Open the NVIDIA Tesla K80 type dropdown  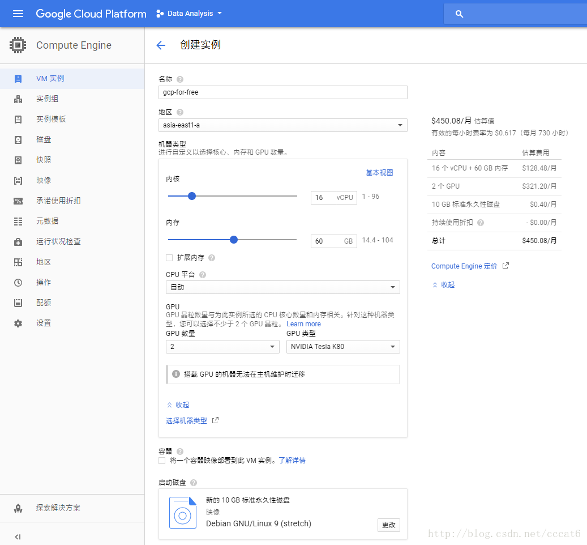tap(343, 347)
